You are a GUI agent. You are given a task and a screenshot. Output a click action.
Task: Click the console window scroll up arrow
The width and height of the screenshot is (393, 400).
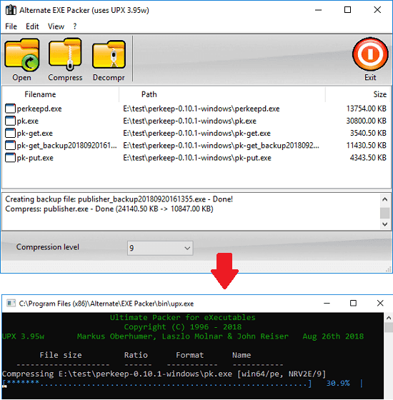point(389,318)
